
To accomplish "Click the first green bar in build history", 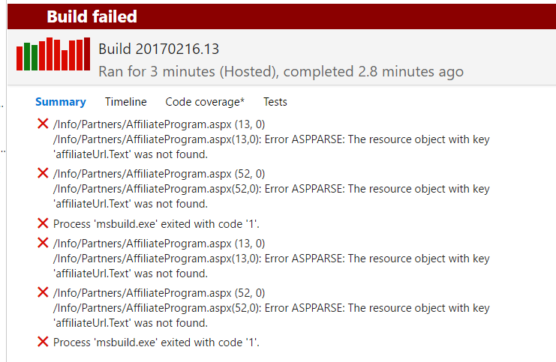I will pos(27,57).
